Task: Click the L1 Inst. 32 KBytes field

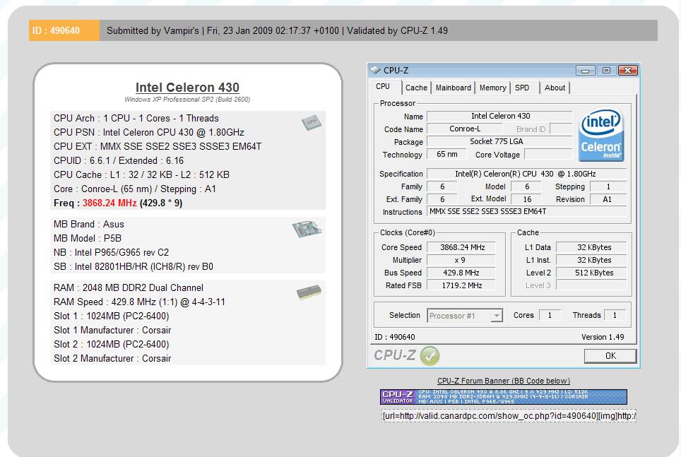Action: 591,260
